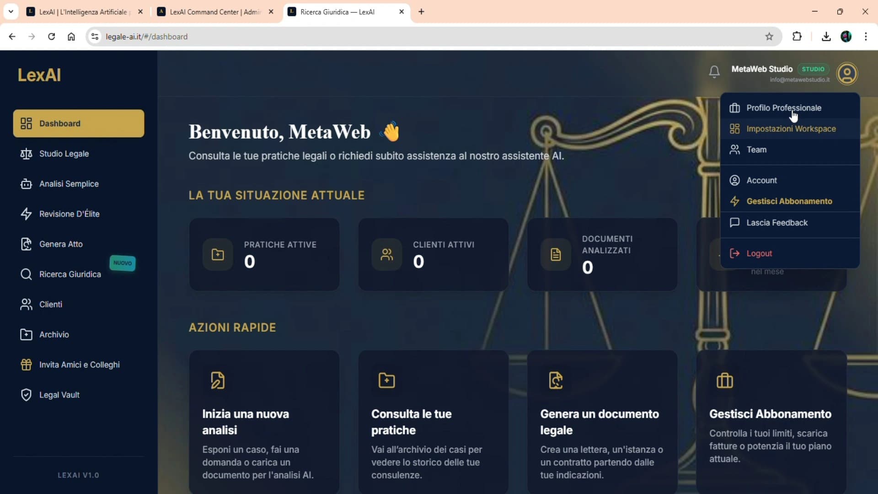Click the Invita Amici gift icon
The height and width of the screenshot is (494, 878).
pyautogui.click(x=26, y=365)
